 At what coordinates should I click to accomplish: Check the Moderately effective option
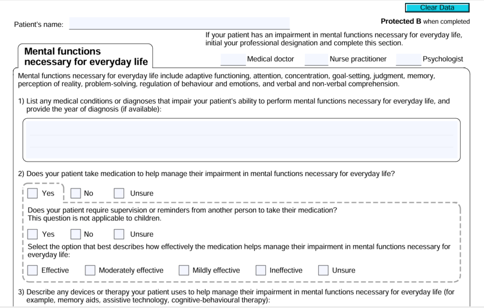[x=89, y=270]
